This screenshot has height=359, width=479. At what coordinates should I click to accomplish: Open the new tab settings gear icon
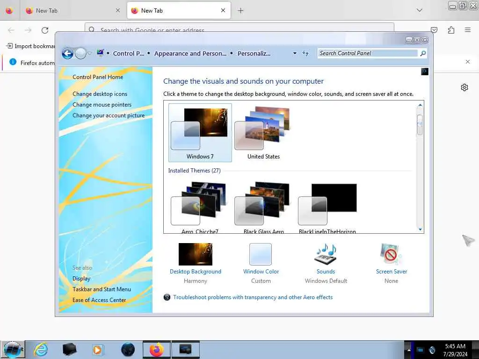(464, 87)
